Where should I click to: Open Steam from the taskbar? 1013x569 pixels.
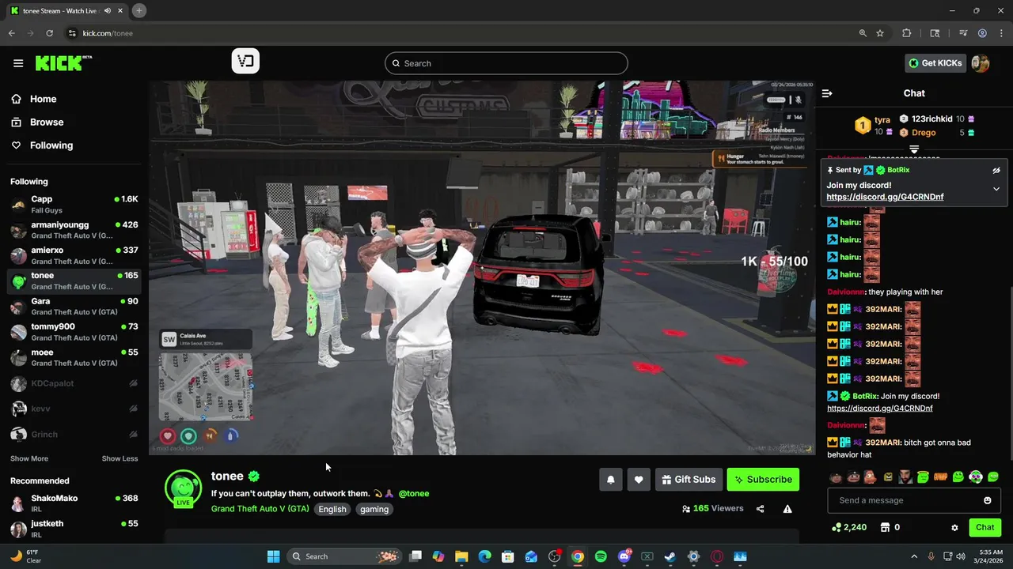tap(670, 556)
